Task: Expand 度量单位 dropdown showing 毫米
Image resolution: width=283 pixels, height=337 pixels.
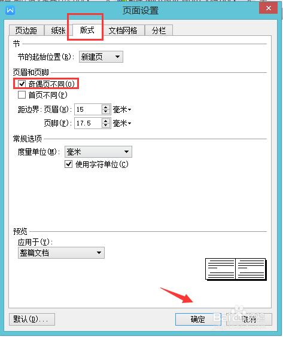Action: [x=98, y=152]
